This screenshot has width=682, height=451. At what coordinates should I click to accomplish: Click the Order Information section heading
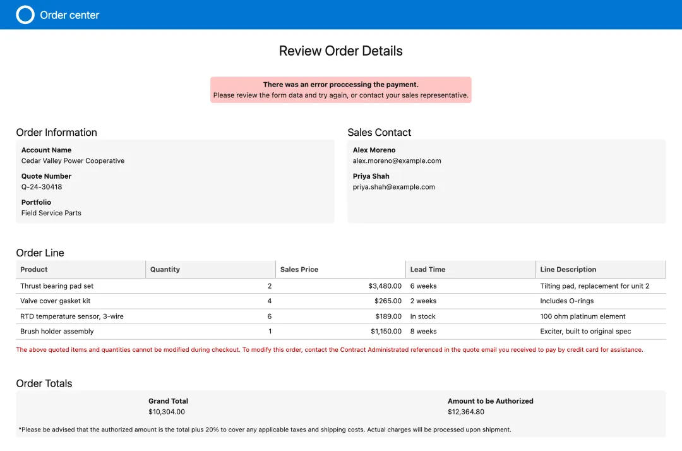coord(57,133)
